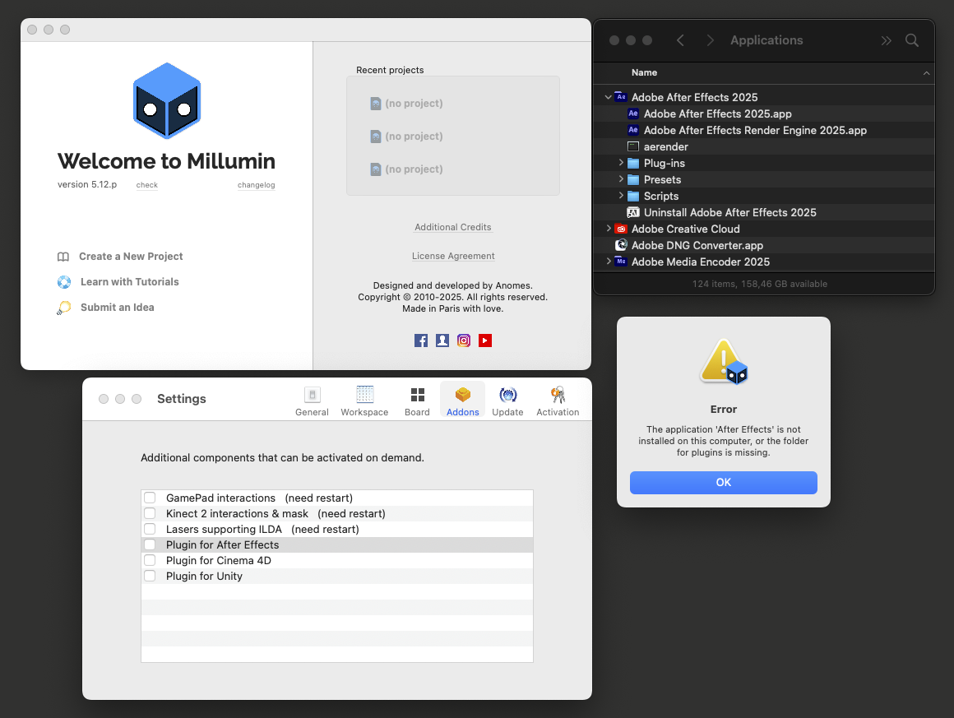
Task: Select the aerender file in Finder
Action: 665,146
